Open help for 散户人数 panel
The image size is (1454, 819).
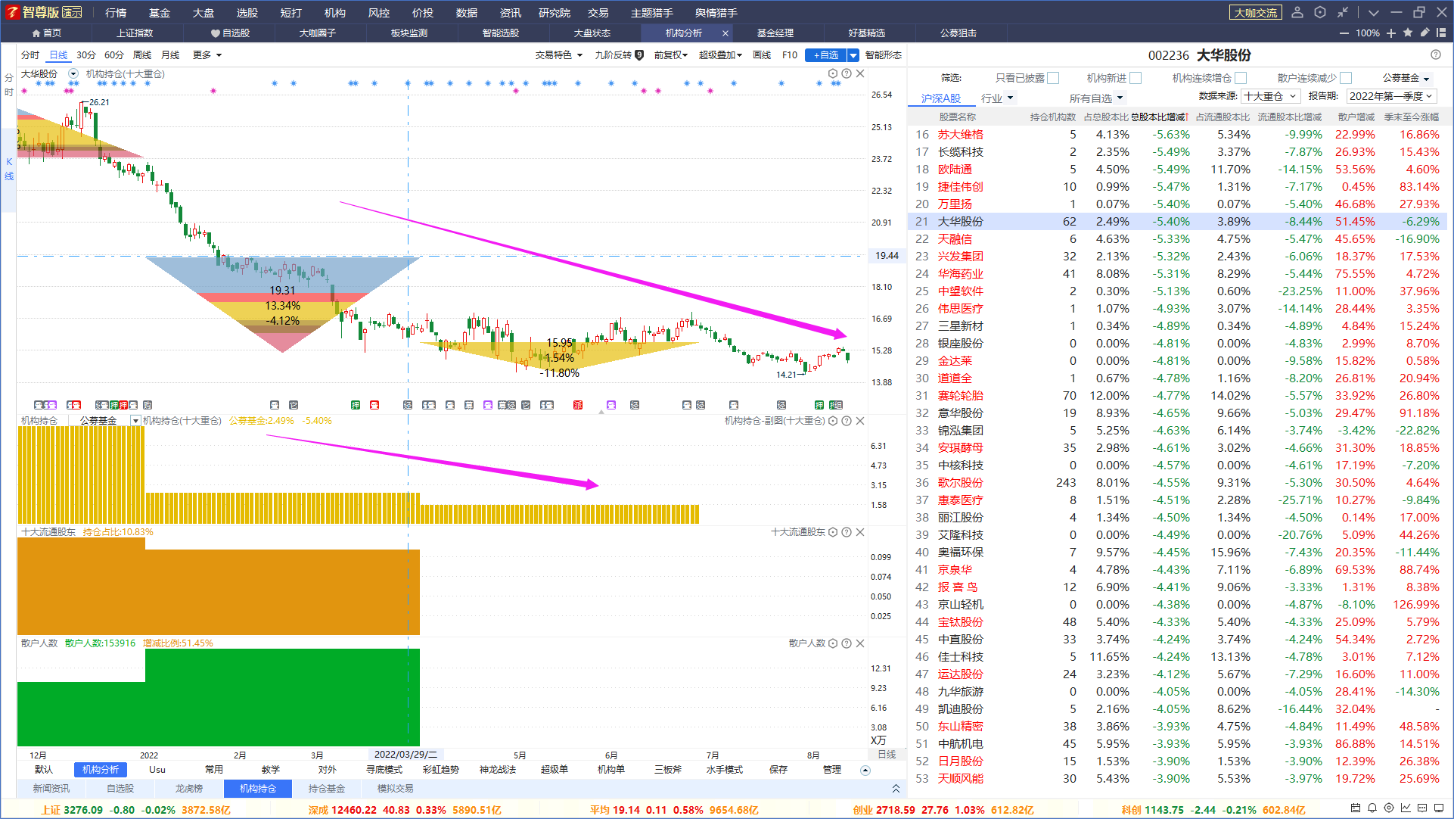pos(847,643)
